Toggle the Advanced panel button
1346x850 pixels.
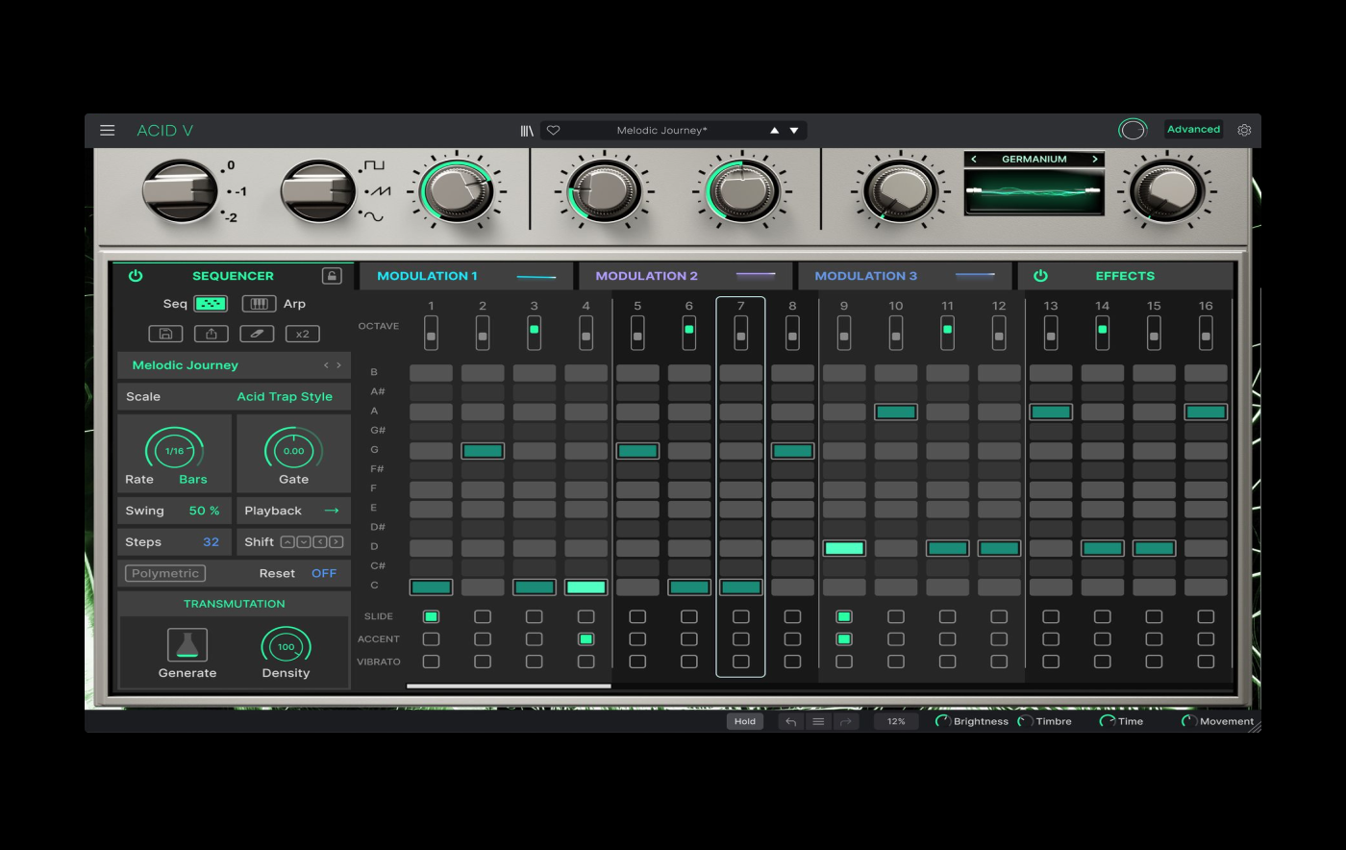click(x=1193, y=130)
